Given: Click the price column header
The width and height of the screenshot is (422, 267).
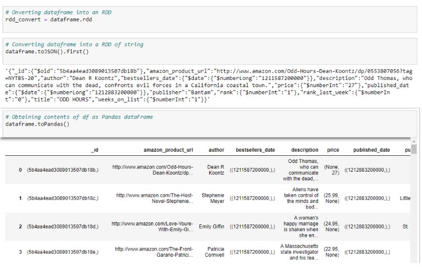Looking at the screenshot, I should pos(333,150).
